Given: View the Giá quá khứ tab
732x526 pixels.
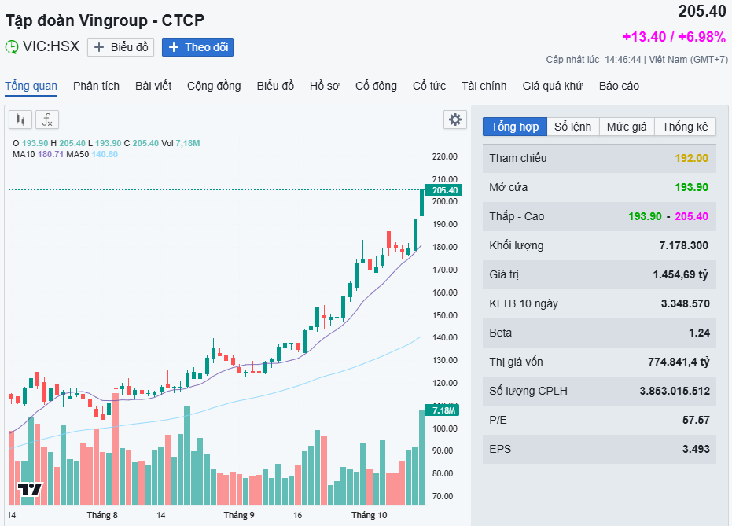Looking at the screenshot, I should pyautogui.click(x=553, y=86).
